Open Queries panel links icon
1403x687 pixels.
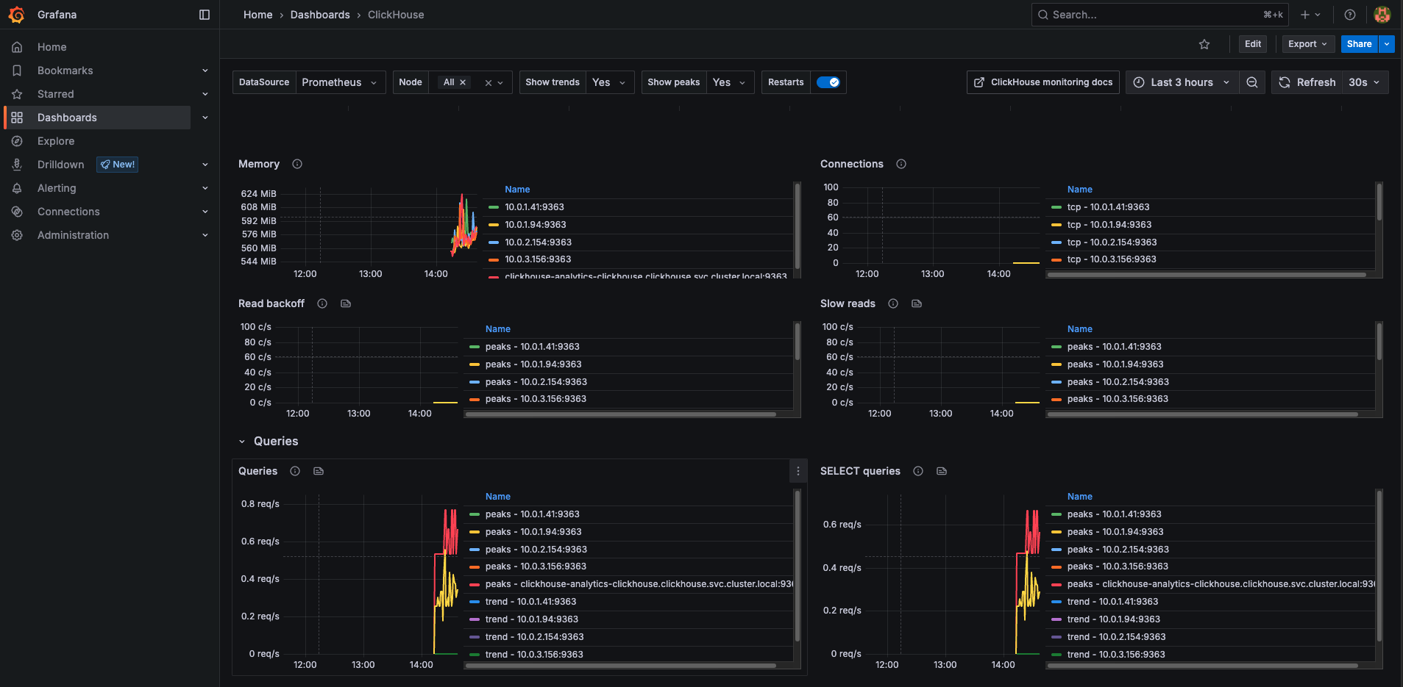click(319, 471)
